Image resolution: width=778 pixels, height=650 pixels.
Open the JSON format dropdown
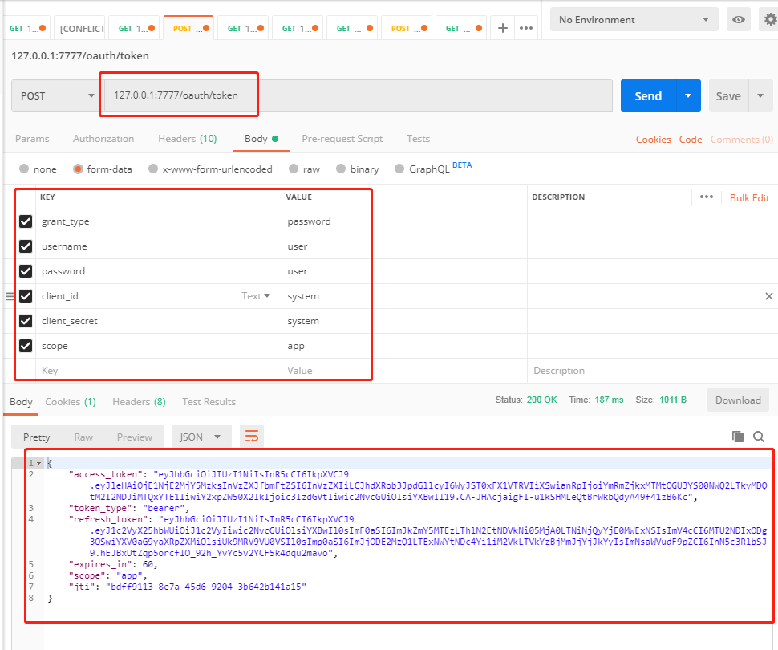[201, 437]
